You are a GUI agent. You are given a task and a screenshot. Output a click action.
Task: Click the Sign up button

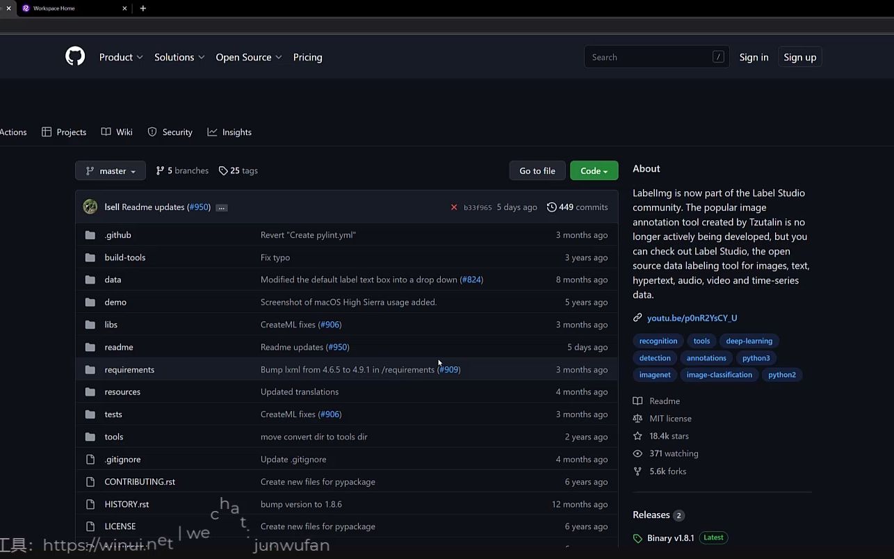(x=799, y=57)
